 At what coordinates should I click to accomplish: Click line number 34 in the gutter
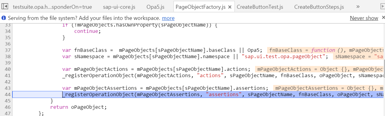pyautogui.click(x=8, y=31)
